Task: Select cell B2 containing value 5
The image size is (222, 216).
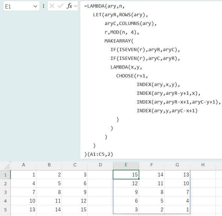Action: click(49, 183)
